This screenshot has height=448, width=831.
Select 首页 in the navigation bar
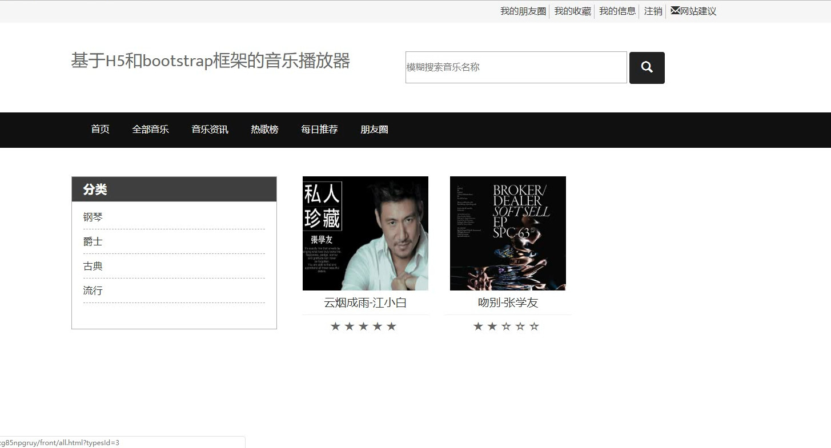coord(100,130)
